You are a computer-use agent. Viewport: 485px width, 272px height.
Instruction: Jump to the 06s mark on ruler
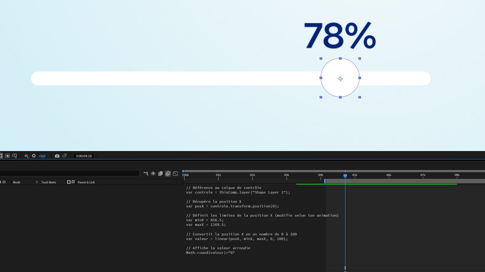(389, 176)
